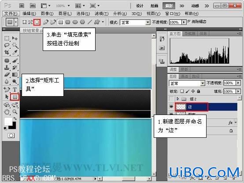Reset default foreground and background colors
This screenshot has width=244, height=183.
tap(5, 128)
